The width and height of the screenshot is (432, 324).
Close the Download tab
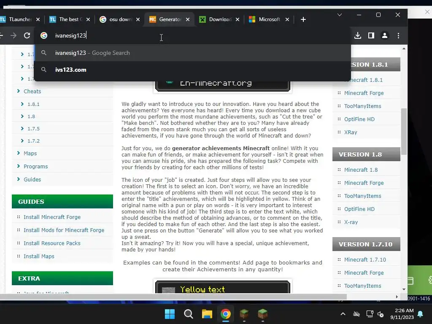click(238, 19)
